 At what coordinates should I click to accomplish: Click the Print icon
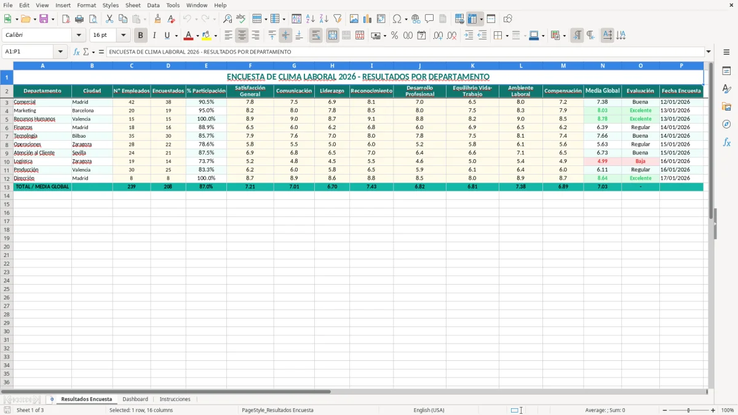[x=79, y=19]
